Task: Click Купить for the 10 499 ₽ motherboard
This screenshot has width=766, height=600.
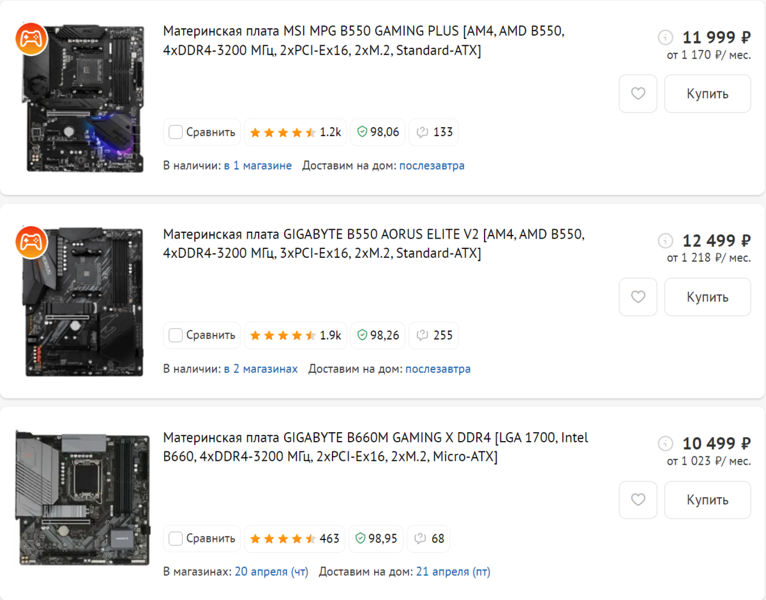Action: (x=707, y=500)
